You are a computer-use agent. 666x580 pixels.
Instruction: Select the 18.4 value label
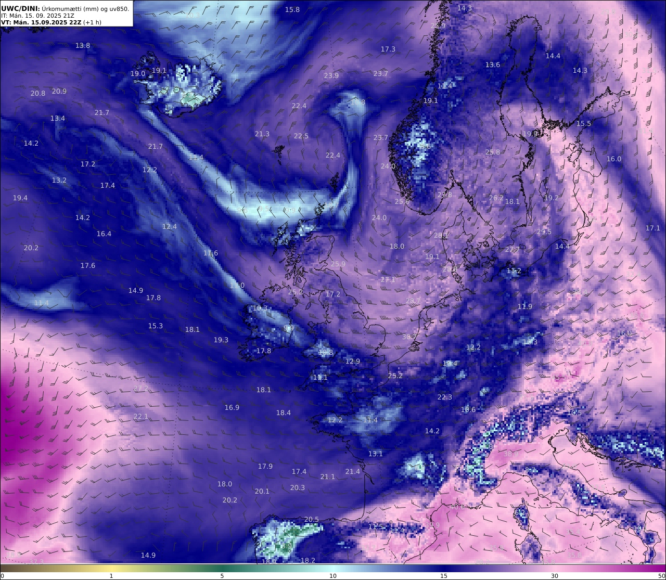tap(284, 413)
